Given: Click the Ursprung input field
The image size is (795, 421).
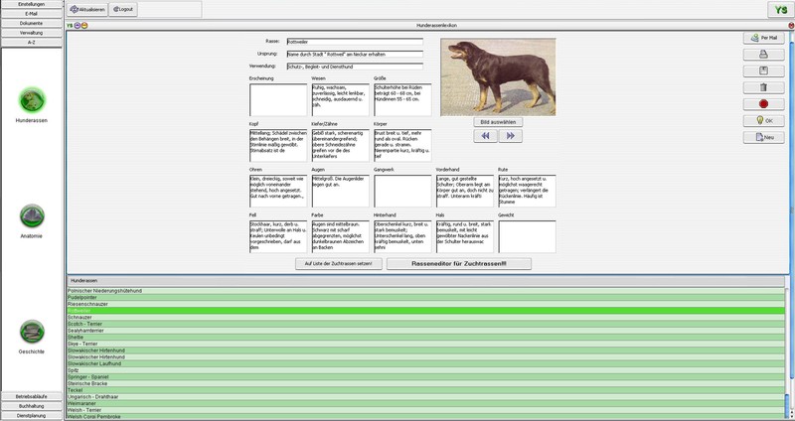Looking at the screenshot, I should click(355, 54).
